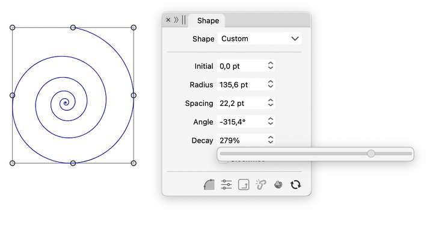The image size is (433, 227).
Task: Click the square with arrow icon
Action: click(x=244, y=184)
